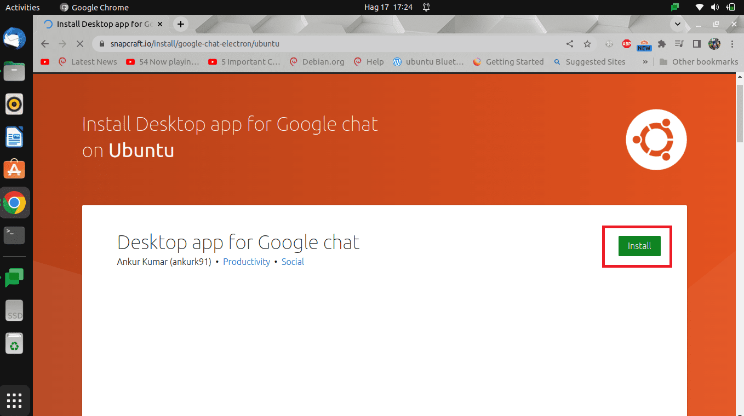Open a new tab with the plus button
The width and height of the screenshot is (744, 416).
(181, 24)
